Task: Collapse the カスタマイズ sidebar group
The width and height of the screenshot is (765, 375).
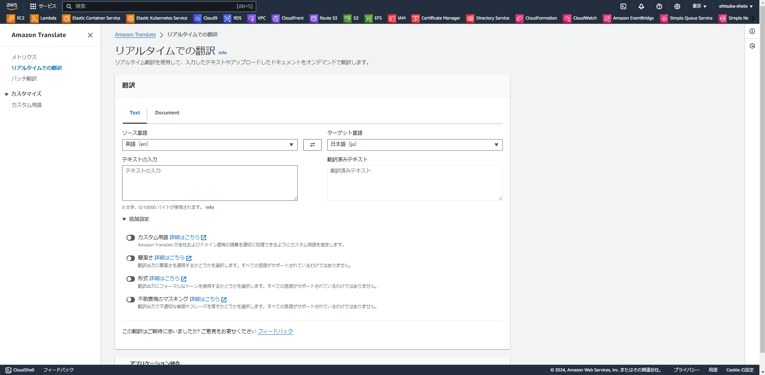Action: [x=23, y=94]
